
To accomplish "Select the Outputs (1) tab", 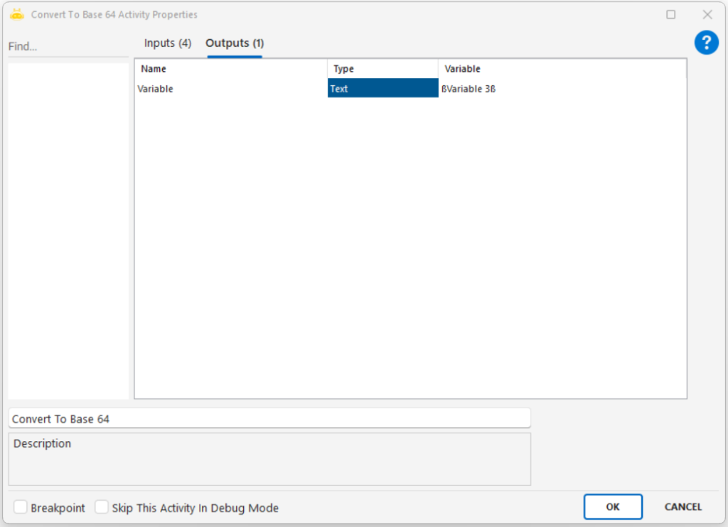I will tap(235, 43).
